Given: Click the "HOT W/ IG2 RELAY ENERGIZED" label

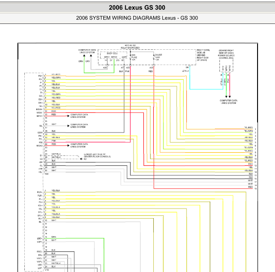Looking at the screenshot, I should coord(130,46).
